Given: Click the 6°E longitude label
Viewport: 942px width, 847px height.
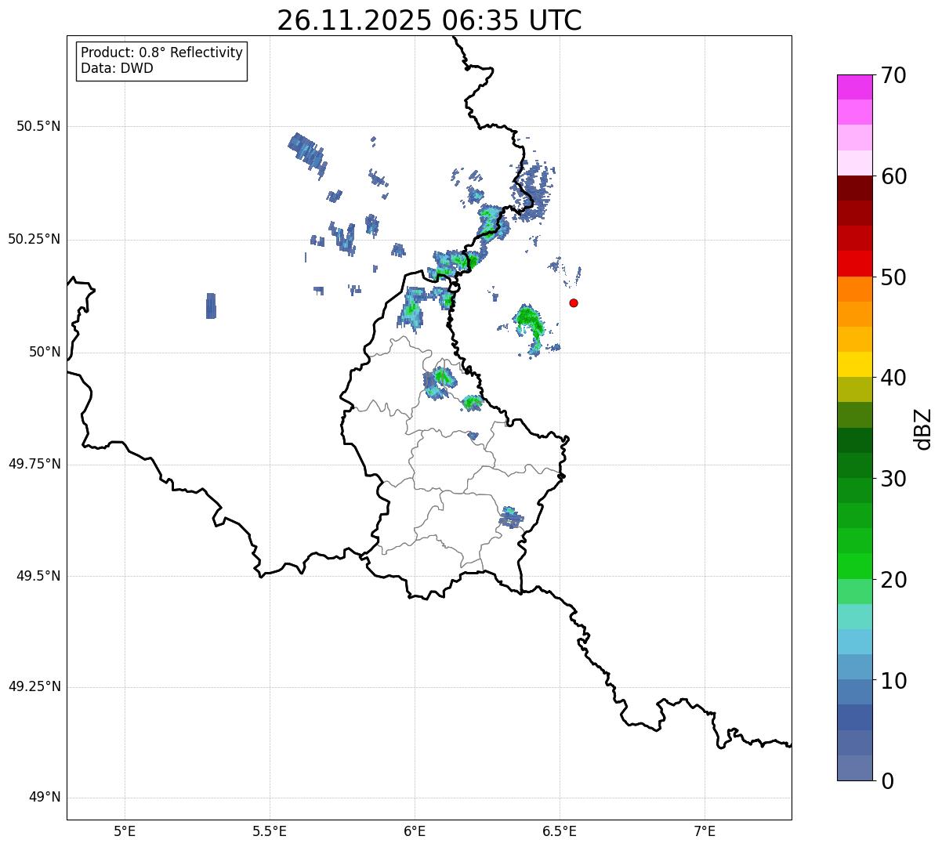Looking at the screenshot, I should coord(415,831).
